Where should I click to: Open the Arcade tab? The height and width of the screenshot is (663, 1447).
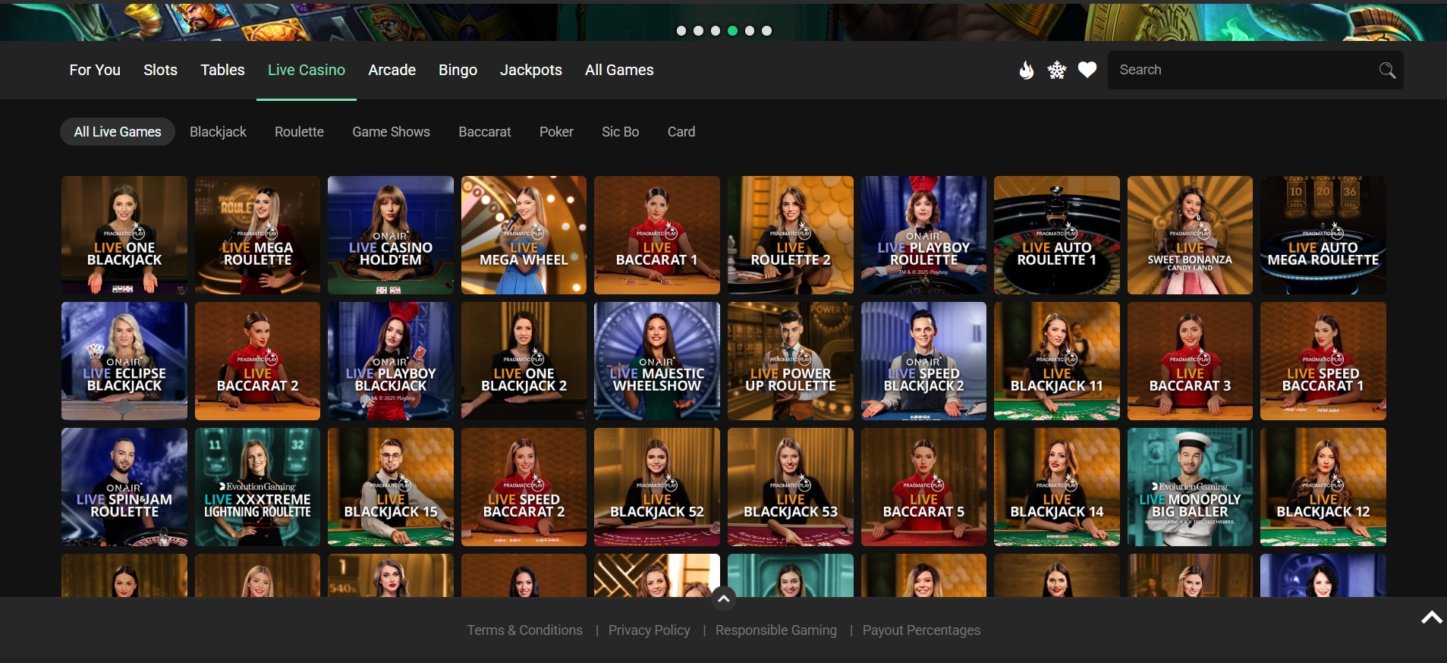pyautogui.click(x=392, y=70)
